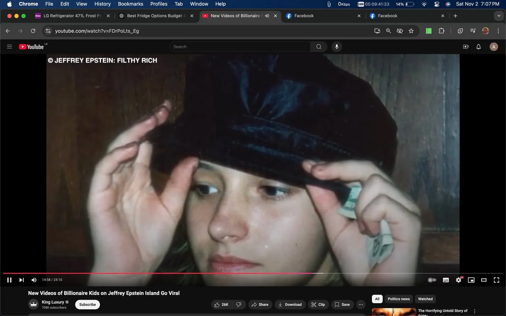Image resolution: width=506 pixels, height=316 pixels.
Task: Open the page zoom magnifier icon
Action: coord(388,31)
